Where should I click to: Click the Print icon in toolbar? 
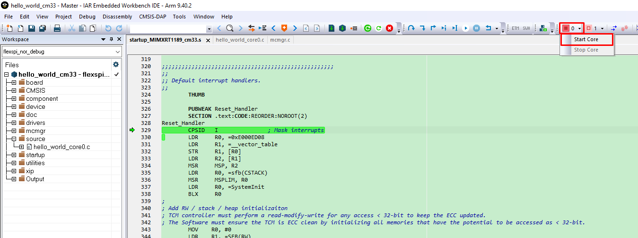pyautogui.click(x=57, y=28)
